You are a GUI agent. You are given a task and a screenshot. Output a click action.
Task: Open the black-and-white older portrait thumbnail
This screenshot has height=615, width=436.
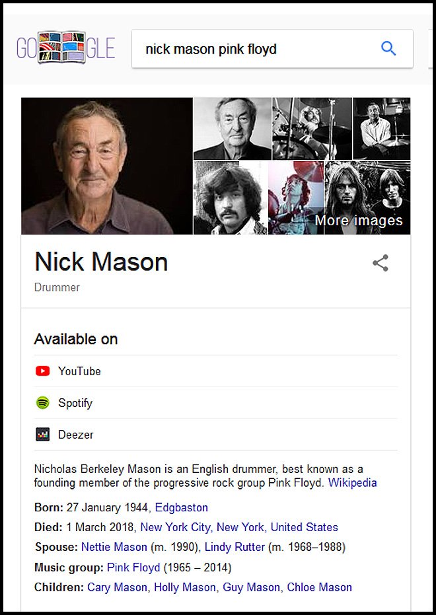click(233, 129)
